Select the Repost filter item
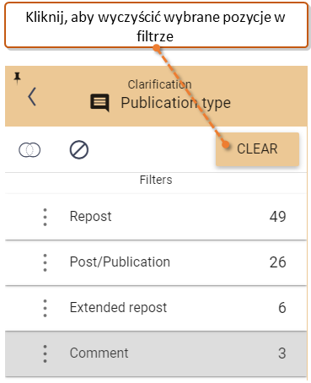This screenshot has width=311, height=383. click(x=156, y=217)
